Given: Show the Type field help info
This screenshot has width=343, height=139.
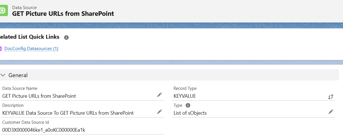Looking at the screenshot, I should (x=188, y=105).
